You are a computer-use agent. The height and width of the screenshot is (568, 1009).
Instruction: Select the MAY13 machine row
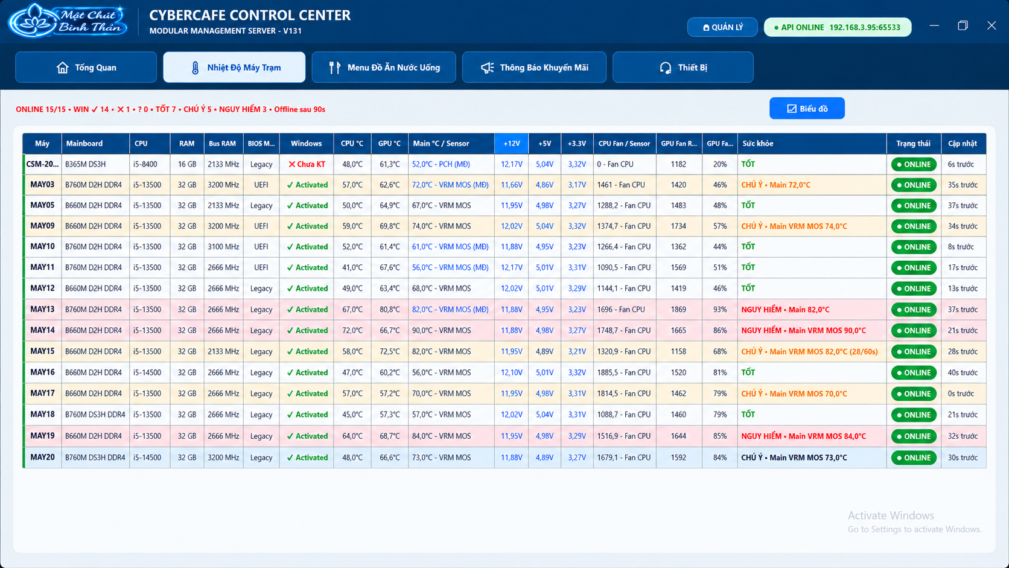pyautogui.click(x=505, y=310)
